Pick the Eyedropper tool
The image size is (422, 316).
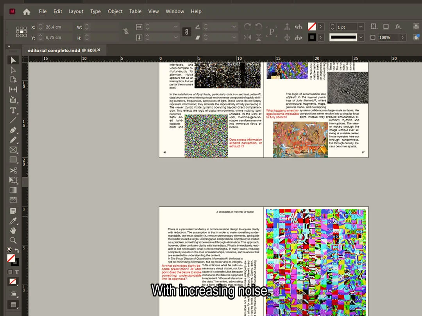click(x=13, y=220)
